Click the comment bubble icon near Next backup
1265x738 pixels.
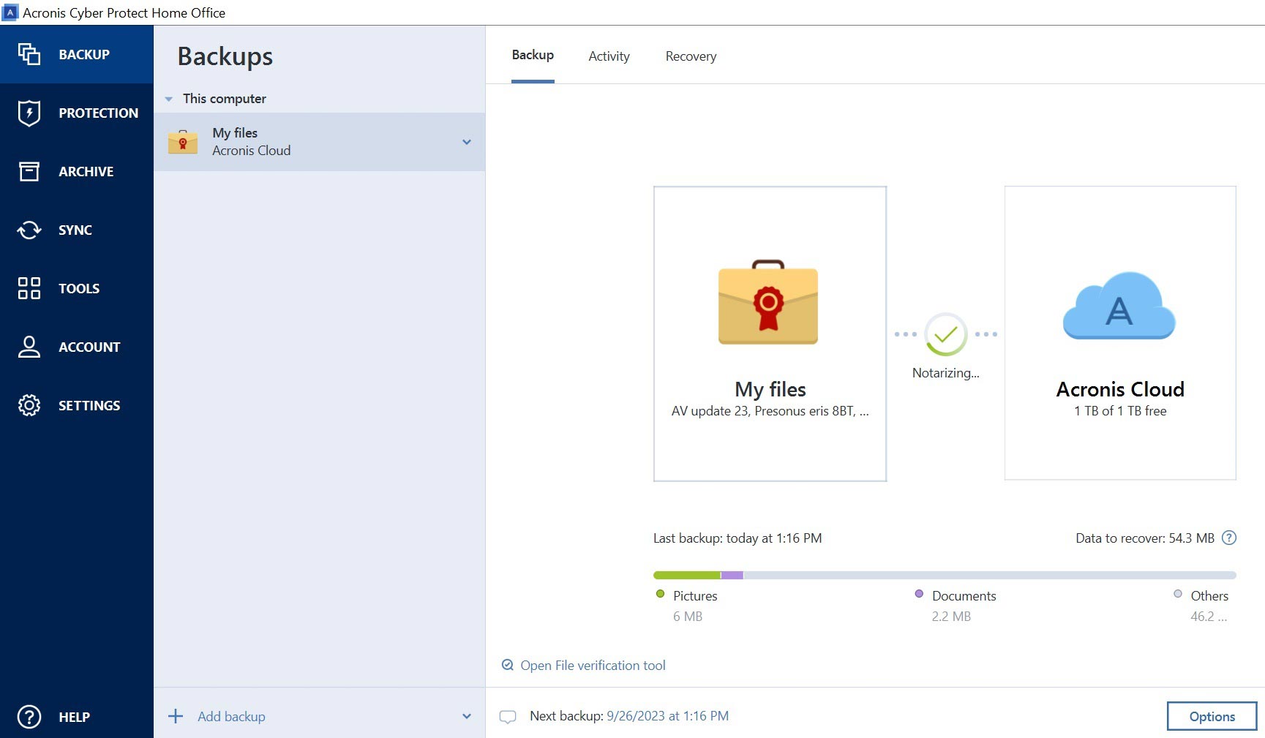click(508, 717)
